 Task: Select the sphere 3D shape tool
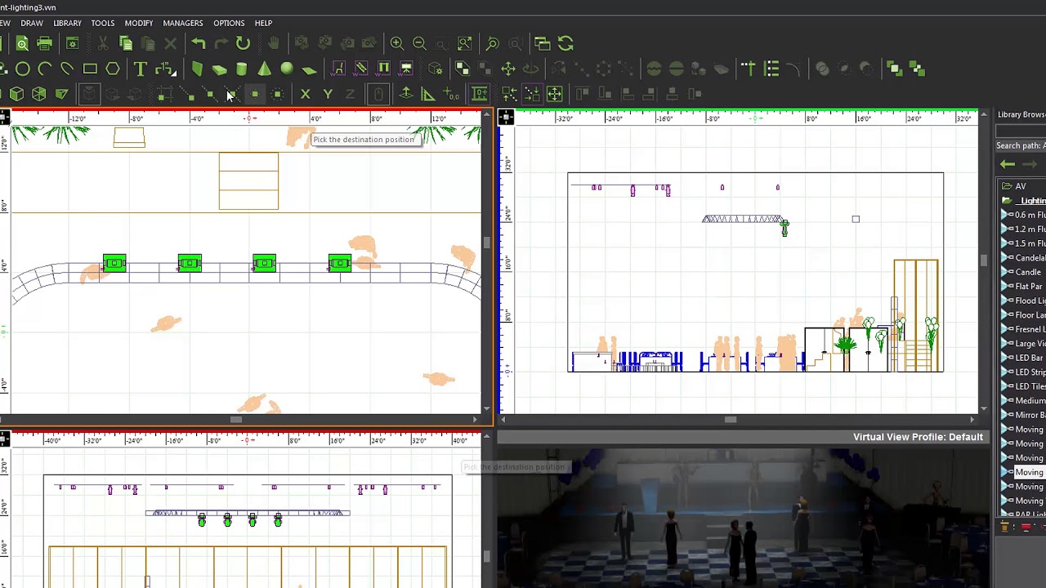(x=287, y=69)
